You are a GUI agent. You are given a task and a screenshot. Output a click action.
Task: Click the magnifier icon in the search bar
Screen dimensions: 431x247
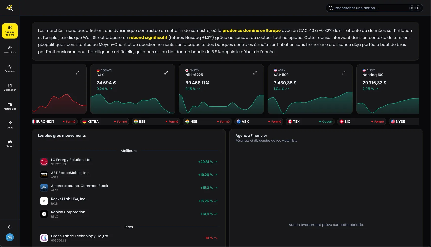coord(331,8)
